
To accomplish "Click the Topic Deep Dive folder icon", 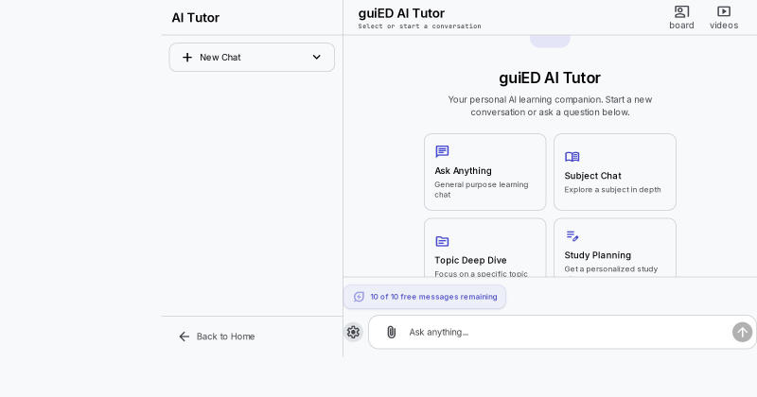I will [x=442, y=241].
